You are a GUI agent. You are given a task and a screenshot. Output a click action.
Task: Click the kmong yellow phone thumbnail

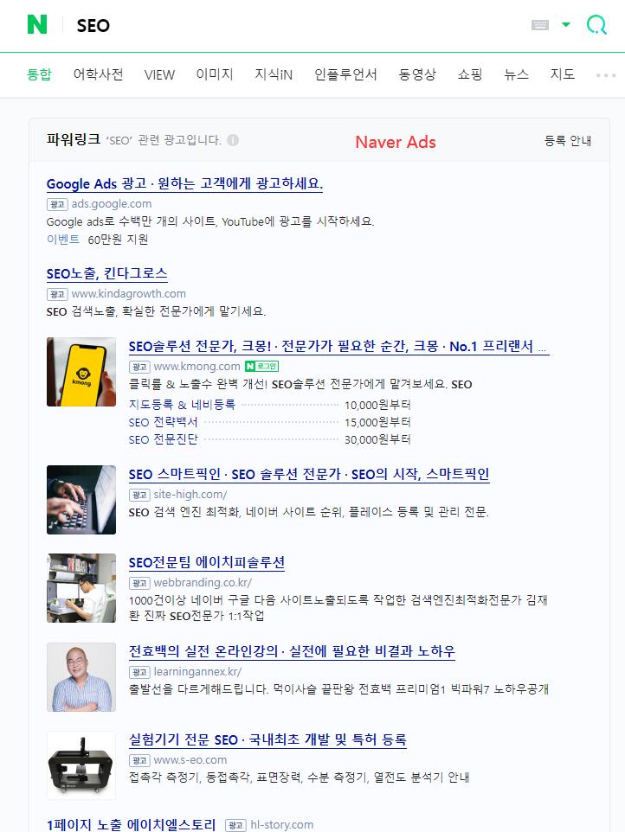tap(81, 372)
